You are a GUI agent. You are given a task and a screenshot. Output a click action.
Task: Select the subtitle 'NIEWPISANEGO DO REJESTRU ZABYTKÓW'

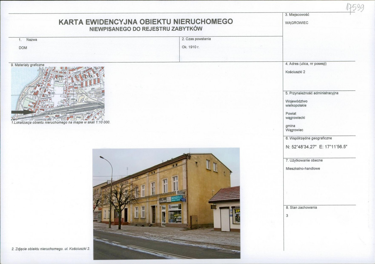click(146, 29)
